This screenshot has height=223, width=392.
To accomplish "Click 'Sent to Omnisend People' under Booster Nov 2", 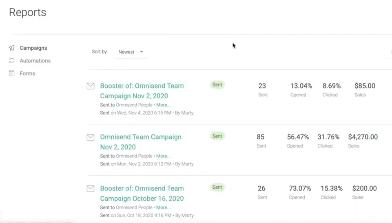I will tap(126, 105).
